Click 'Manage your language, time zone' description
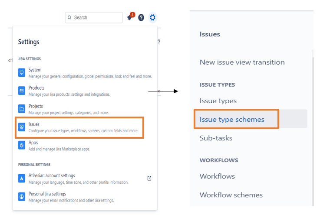This screenshot has width=320, height=218. tap(78, 182)
